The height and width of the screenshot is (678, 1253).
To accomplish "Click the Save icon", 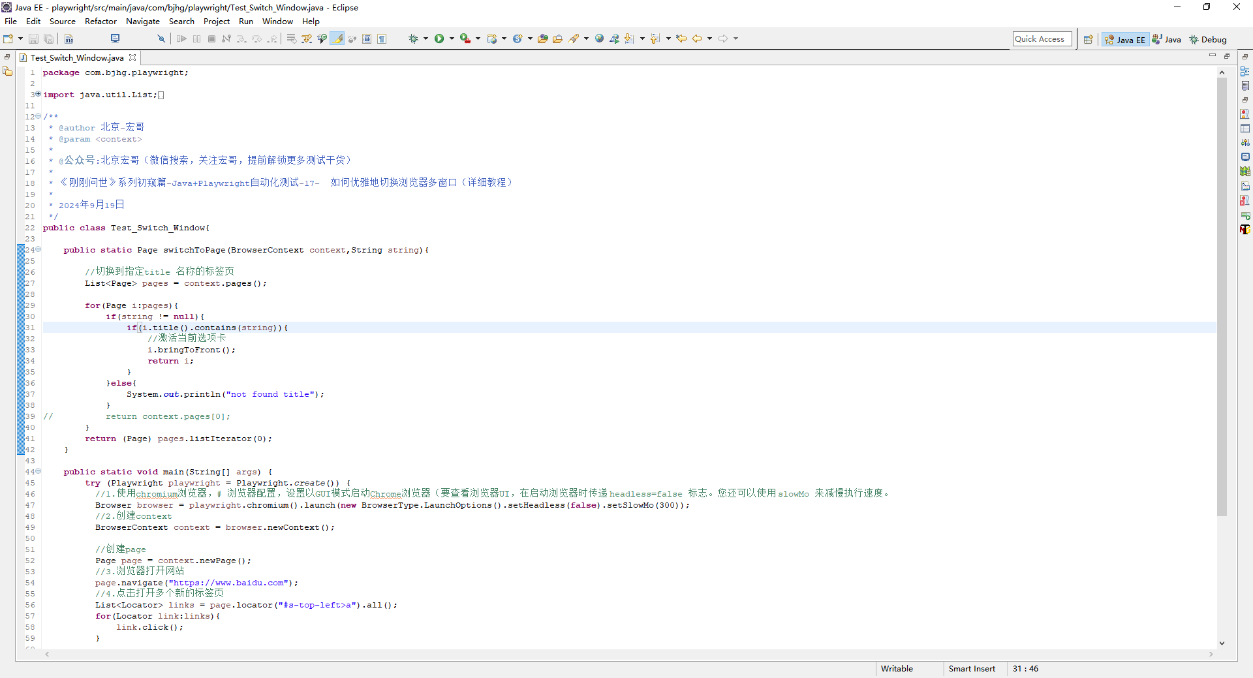I will pyautogui.click(x=33, y=39).
